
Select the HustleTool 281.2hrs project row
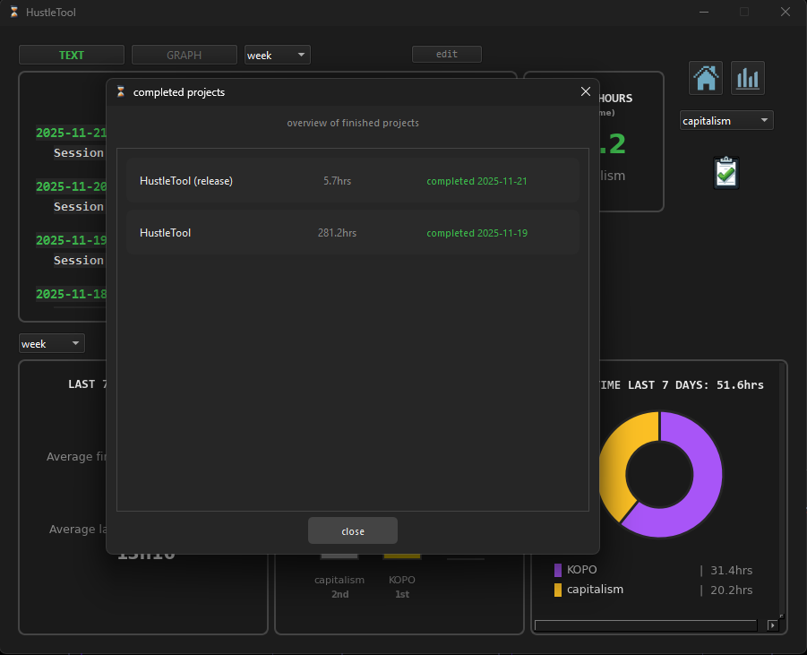tap(353, 233)
